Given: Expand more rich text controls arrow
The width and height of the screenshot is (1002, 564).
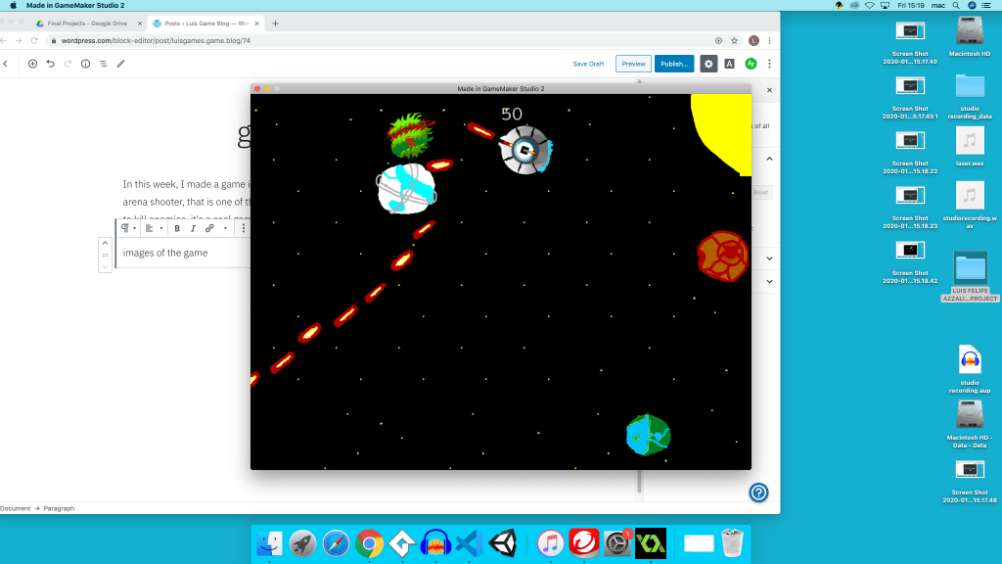Looking at the screenshot, I should pyautogui.click(x=226, y=228).
